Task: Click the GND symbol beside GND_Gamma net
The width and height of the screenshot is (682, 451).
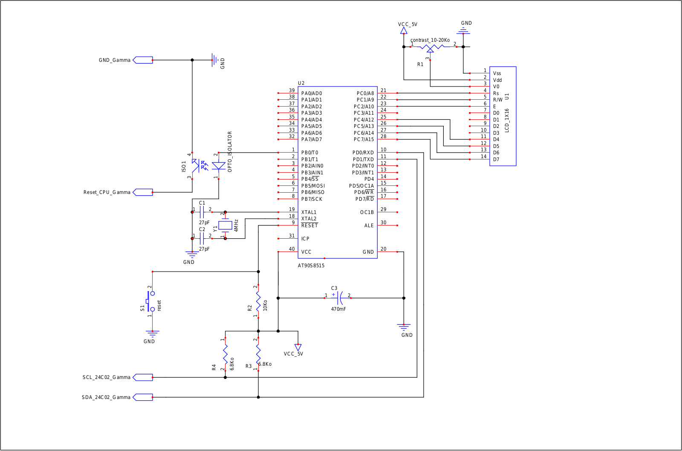Action: [x=215, y=60]
